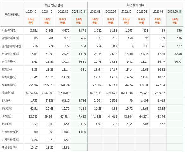Click the 385 operating profit value

(35, 38)
